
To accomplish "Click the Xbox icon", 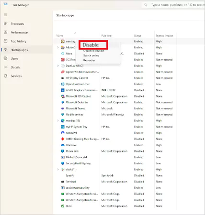I will pos(63,206).
